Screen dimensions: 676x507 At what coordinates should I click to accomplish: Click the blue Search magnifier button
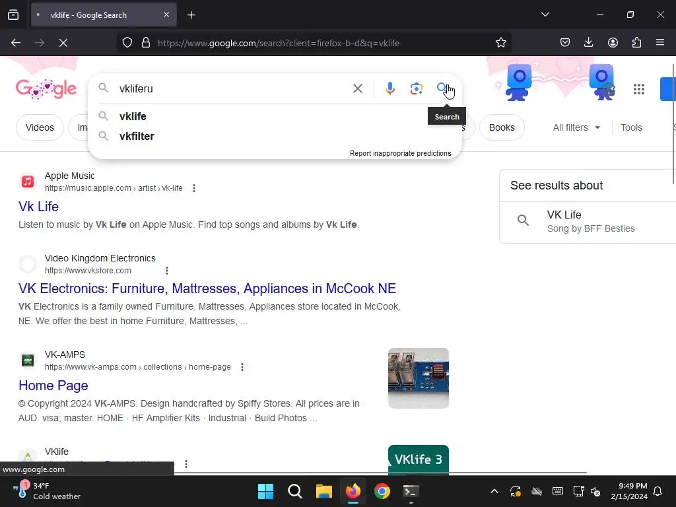(442, 89)
